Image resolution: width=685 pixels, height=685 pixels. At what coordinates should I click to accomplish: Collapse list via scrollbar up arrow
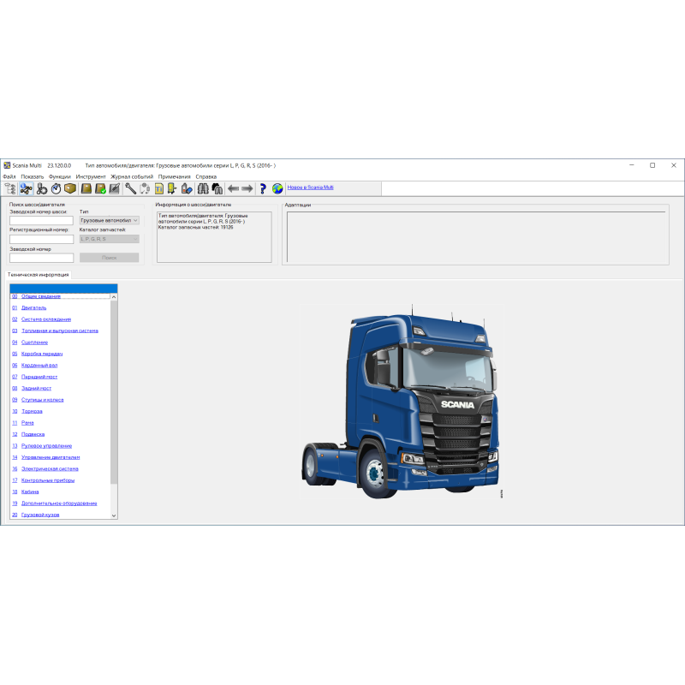tap(112, 297)
